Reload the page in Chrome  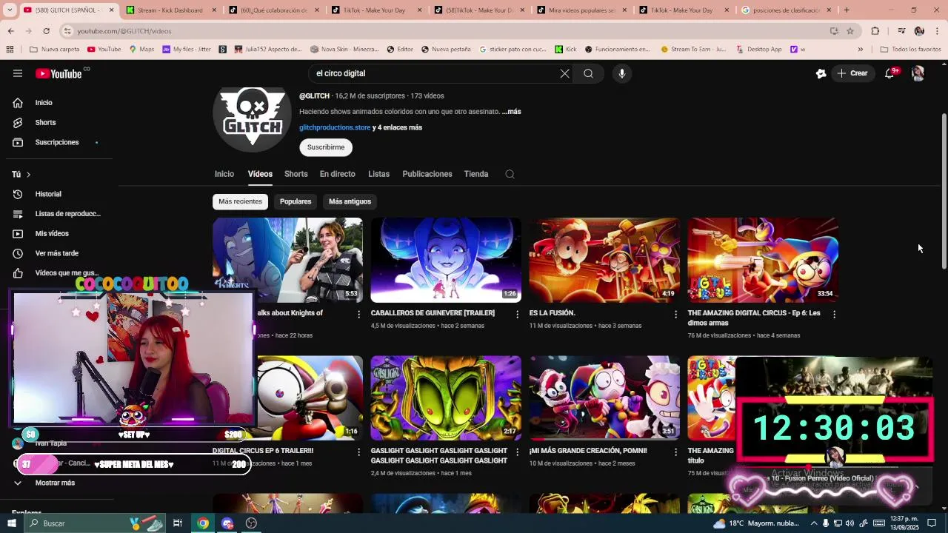click(x=46, y=31)
